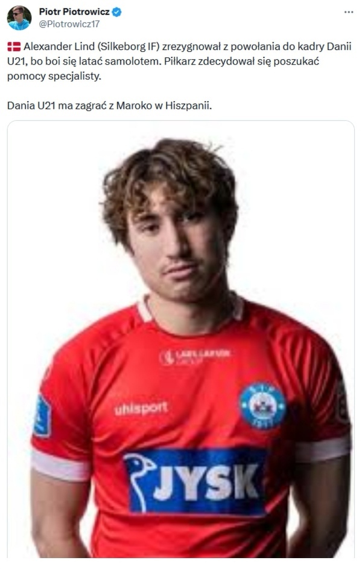Viewport: 362px width, 569px height.
Task: Click the Lars Larsen Group chest logo
Action: (195, 356)
